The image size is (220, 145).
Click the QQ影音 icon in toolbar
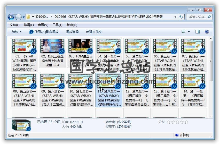click(x=31, y=32)
